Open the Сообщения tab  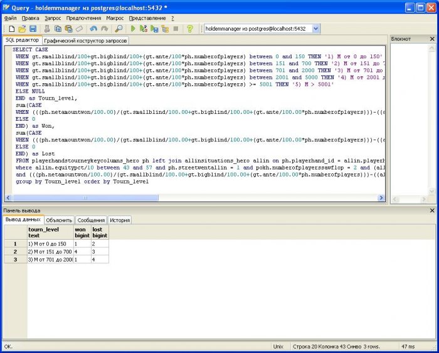pyautogui.click(x=91, y=220)
